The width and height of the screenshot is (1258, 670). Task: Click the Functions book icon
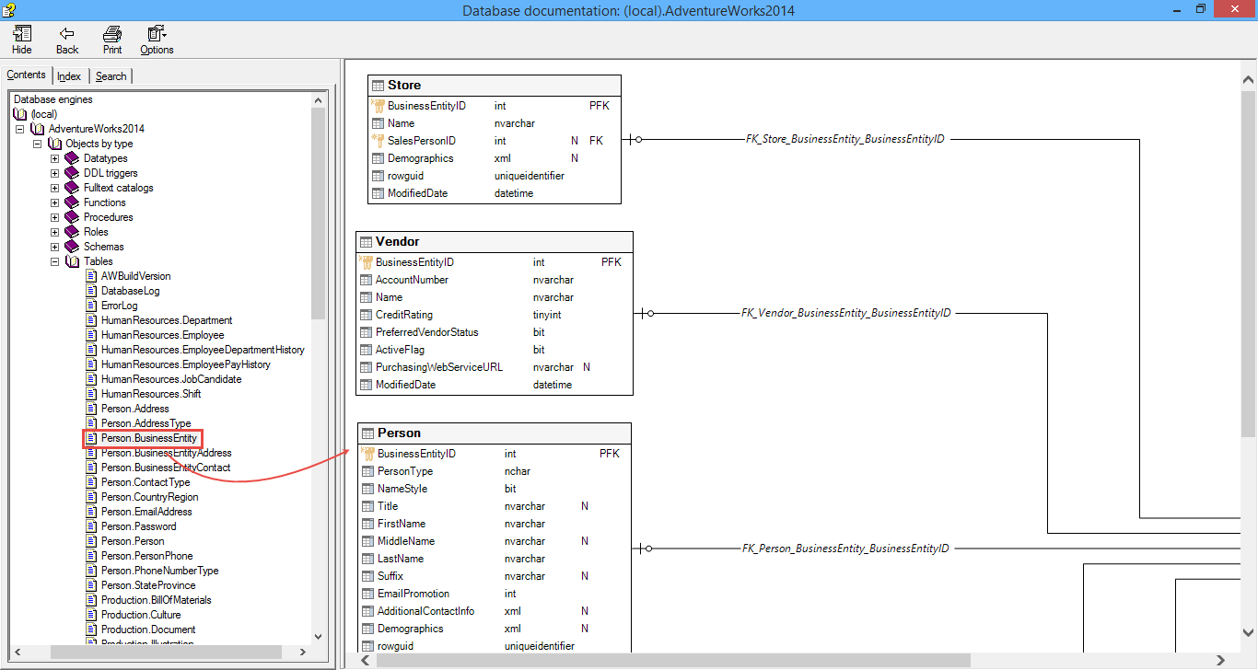tap(73, 202)
